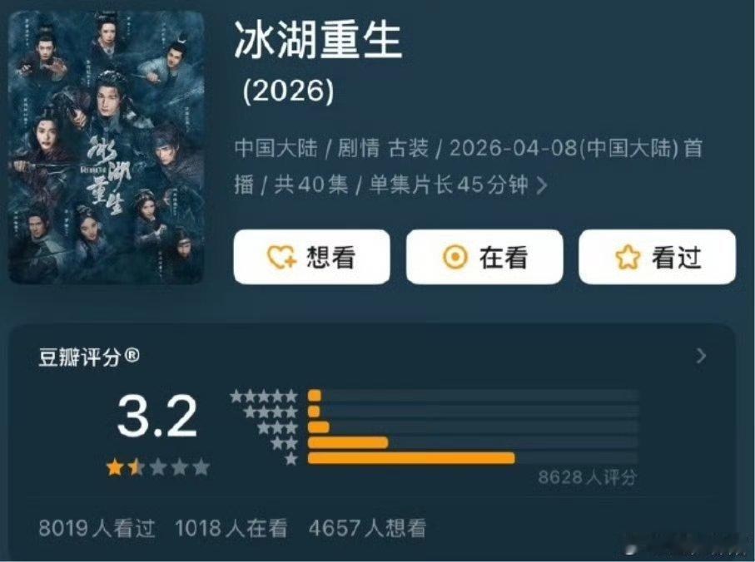Click the star icon on 看过
The image size is (755, 562).
coord(628,257)
